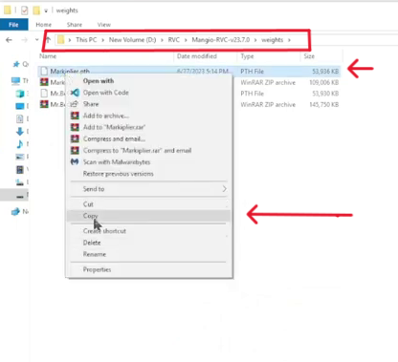Viewport: 398px width, 362px height.
Task: Click Downloads arrow icon in sidebar
Action: click(x=20, y=132)
